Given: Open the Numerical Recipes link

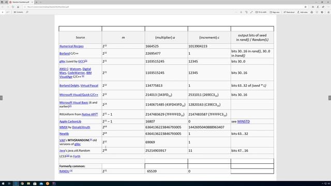Looking at the screenshot, I should [71, 46].
